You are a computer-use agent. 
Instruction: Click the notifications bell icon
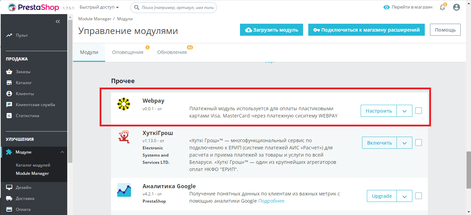coord(442,7)
